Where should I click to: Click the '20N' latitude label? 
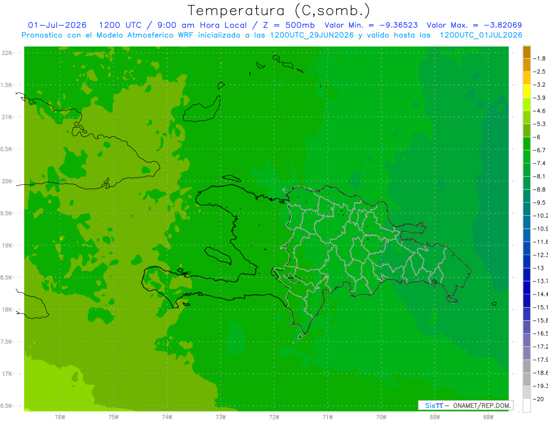[8, 181]
